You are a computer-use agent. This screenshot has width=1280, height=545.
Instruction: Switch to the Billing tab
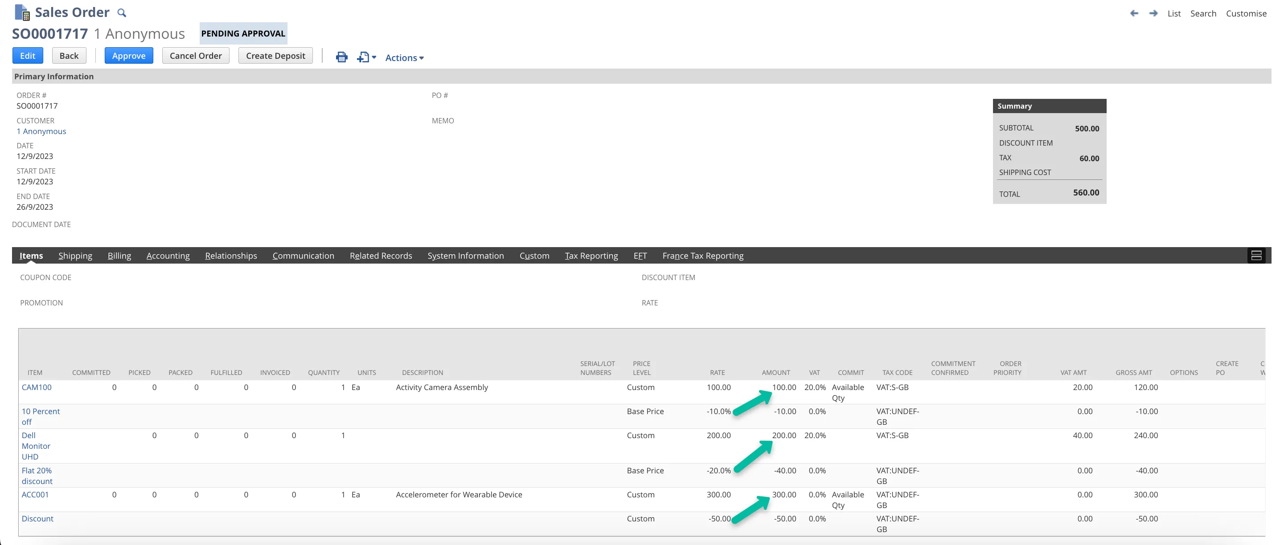[119, 256]
